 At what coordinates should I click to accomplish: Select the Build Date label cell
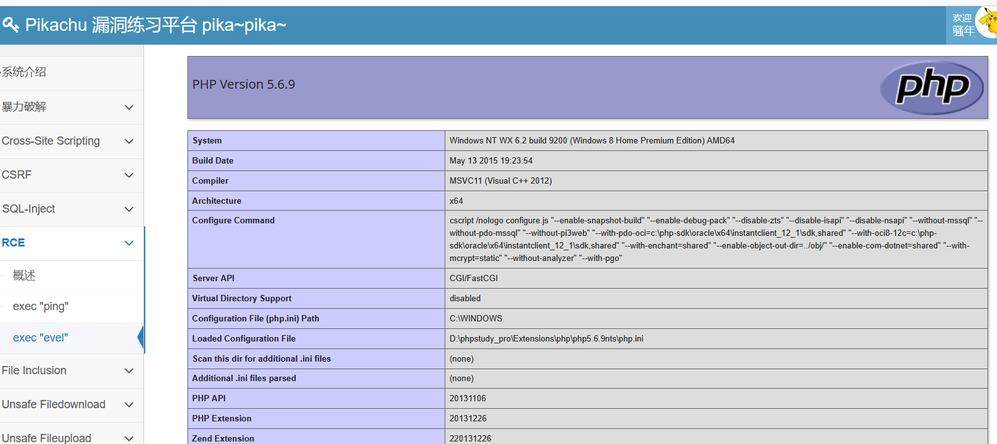pyautogui.click(x=316, y=161)
